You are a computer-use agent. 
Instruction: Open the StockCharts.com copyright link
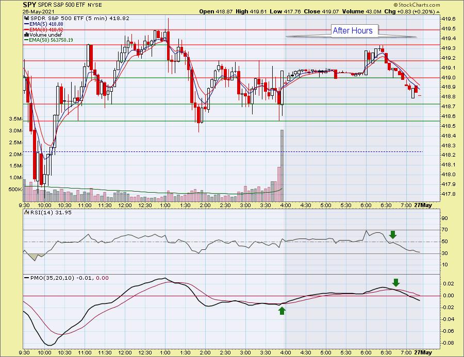click(417, 5)
